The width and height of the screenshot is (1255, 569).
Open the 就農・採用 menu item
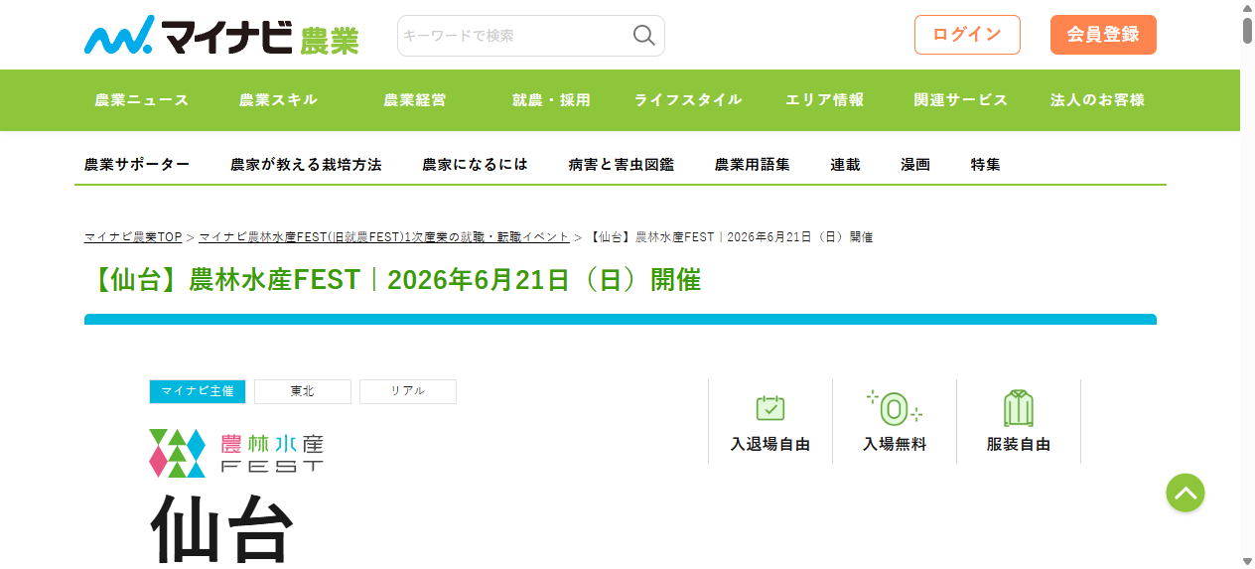[x=551, y=100]
